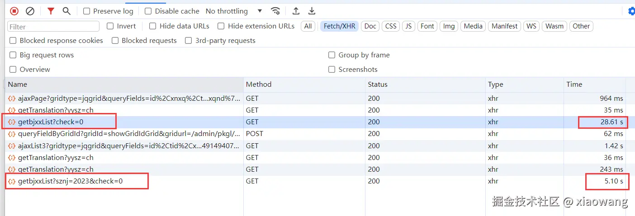Screen dimensions: 635x216
Task: Filter requests by Img type
Action: tap(449, 26)
